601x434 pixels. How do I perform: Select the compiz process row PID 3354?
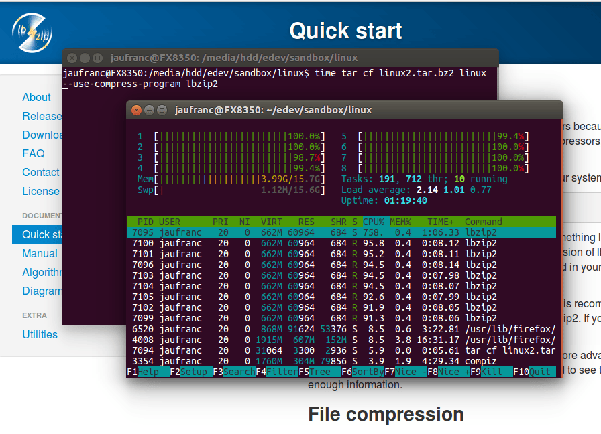tap(341, 361)
